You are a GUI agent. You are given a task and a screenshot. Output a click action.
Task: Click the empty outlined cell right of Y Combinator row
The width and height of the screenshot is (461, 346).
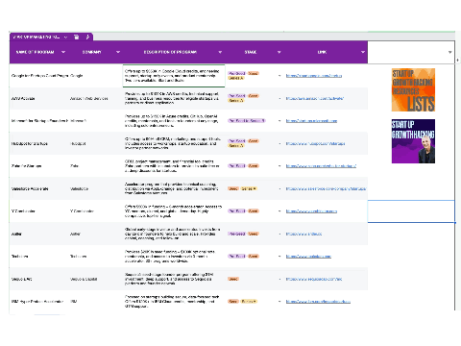point(411,211)
